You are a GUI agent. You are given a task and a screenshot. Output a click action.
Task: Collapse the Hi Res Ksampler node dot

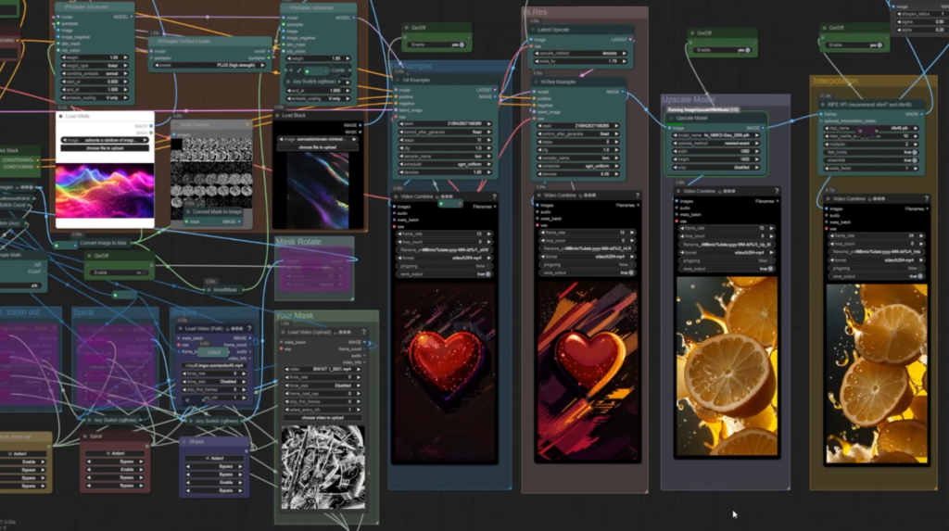(537, 82)
